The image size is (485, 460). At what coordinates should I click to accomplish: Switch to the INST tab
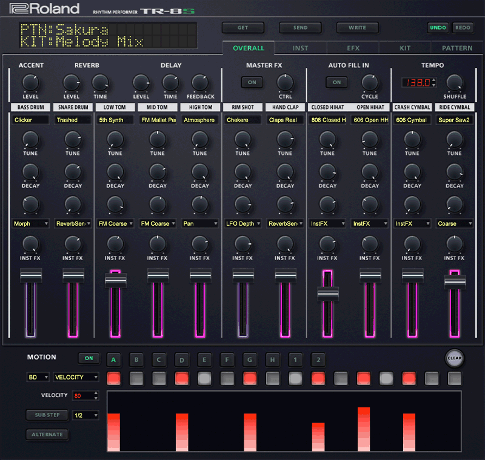tap(300, 48)
